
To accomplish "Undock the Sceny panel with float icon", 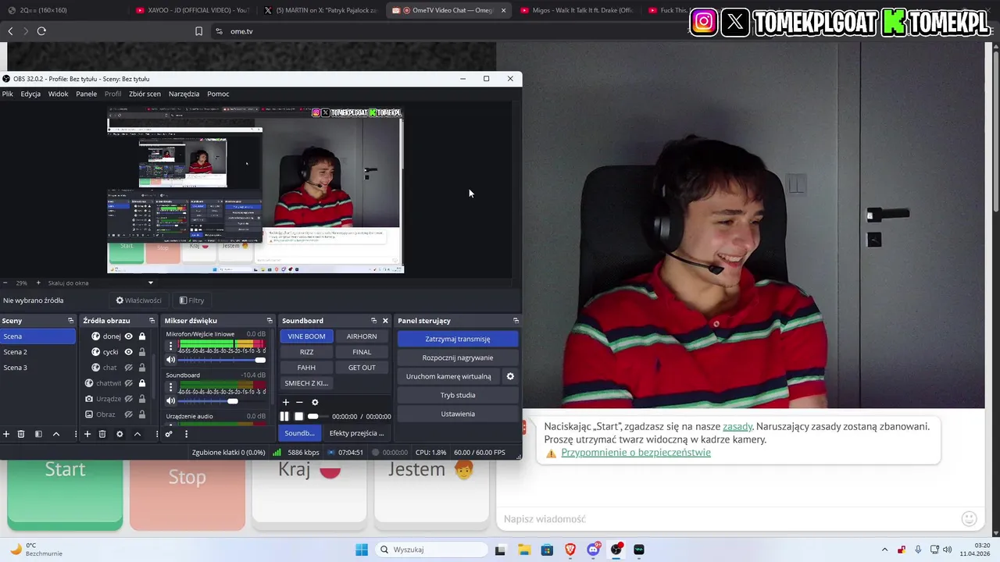I will coord(70,321).
